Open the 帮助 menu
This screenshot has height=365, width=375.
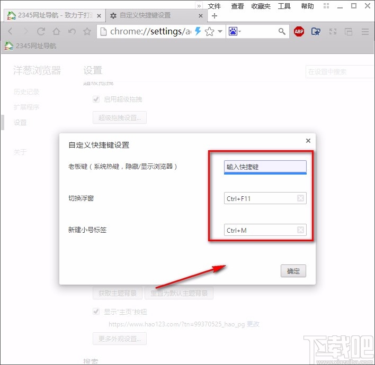pos(307,6)
